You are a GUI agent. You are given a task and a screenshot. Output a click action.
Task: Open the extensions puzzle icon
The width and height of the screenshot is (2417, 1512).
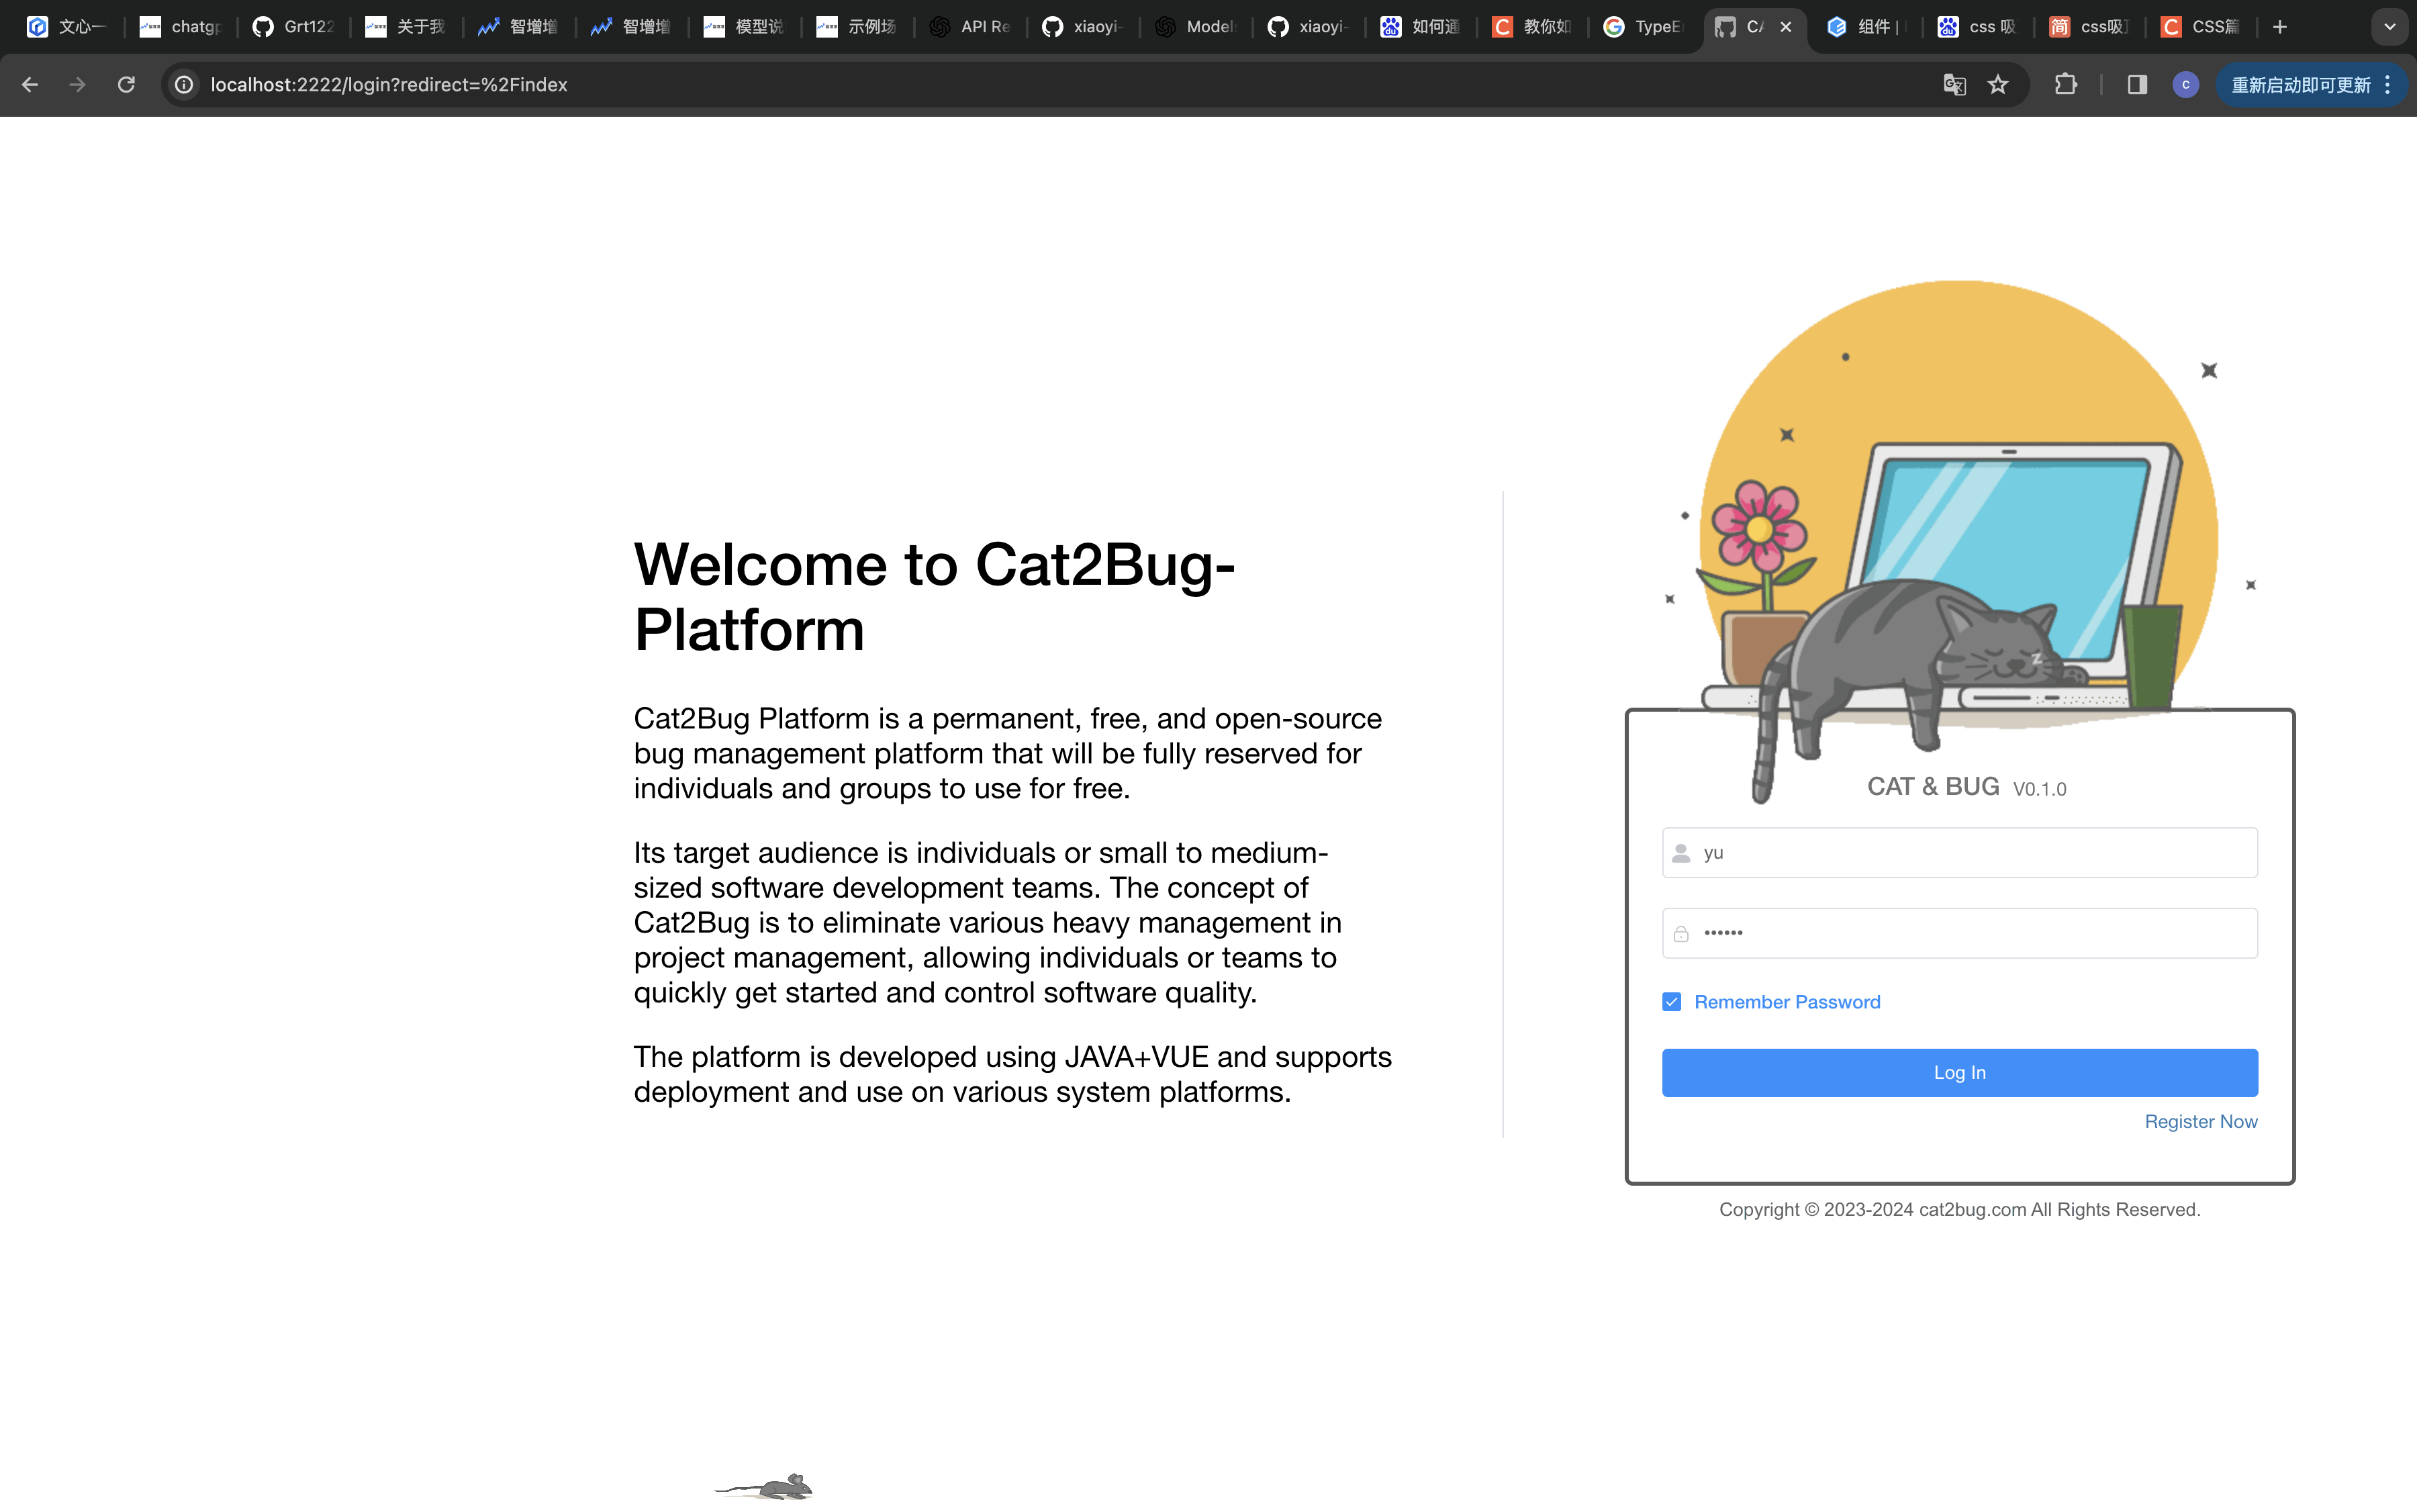pos(2066,85)
